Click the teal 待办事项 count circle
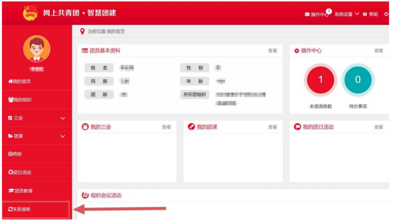 (358, 80)
